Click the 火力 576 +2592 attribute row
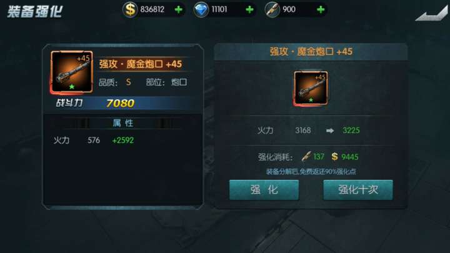 coord(94,141)
